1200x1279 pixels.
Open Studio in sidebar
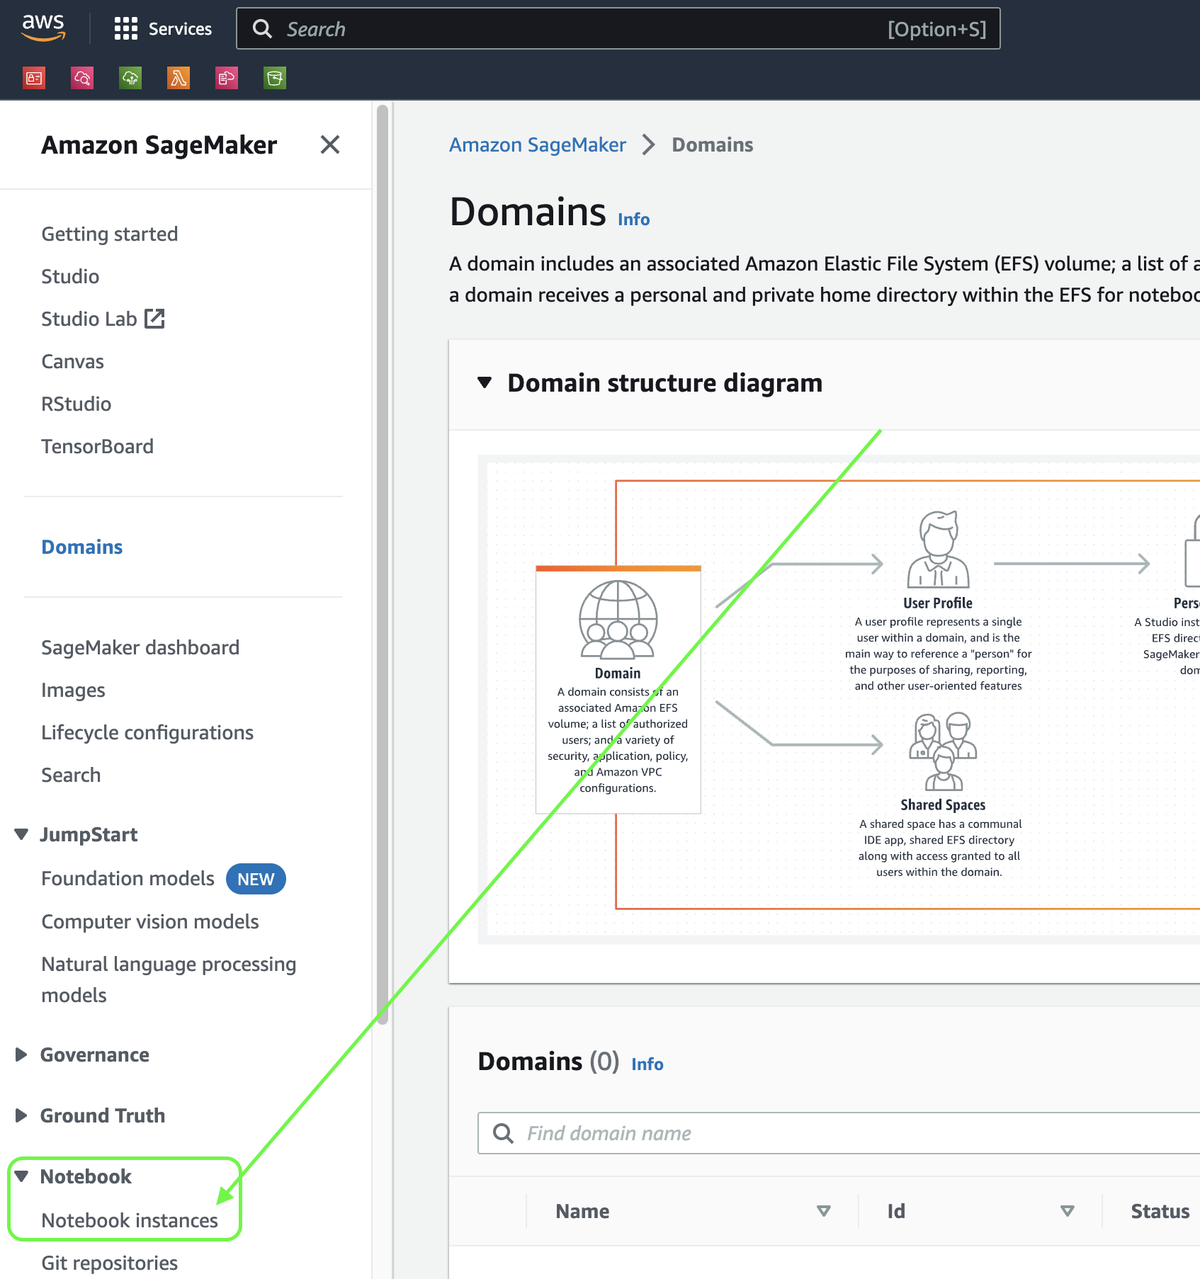click(x=70, y=276)
